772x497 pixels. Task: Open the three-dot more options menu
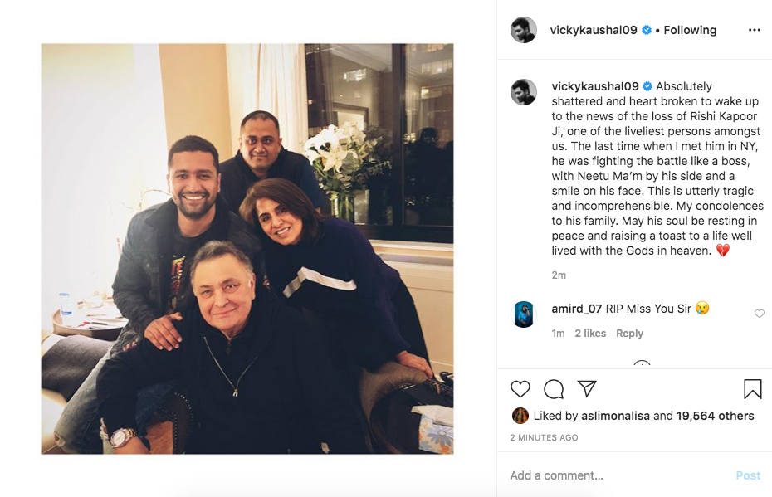point(754,30)
